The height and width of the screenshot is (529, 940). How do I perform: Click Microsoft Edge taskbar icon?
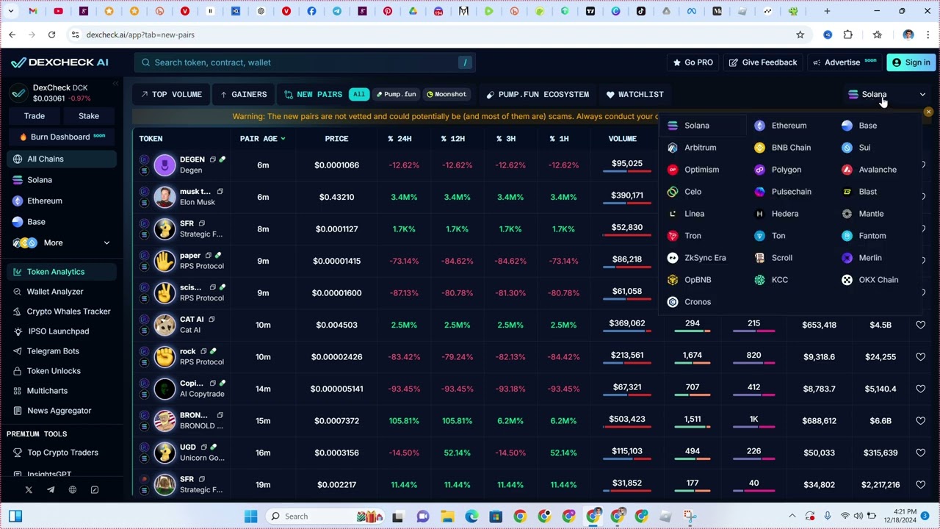point(471,516)
